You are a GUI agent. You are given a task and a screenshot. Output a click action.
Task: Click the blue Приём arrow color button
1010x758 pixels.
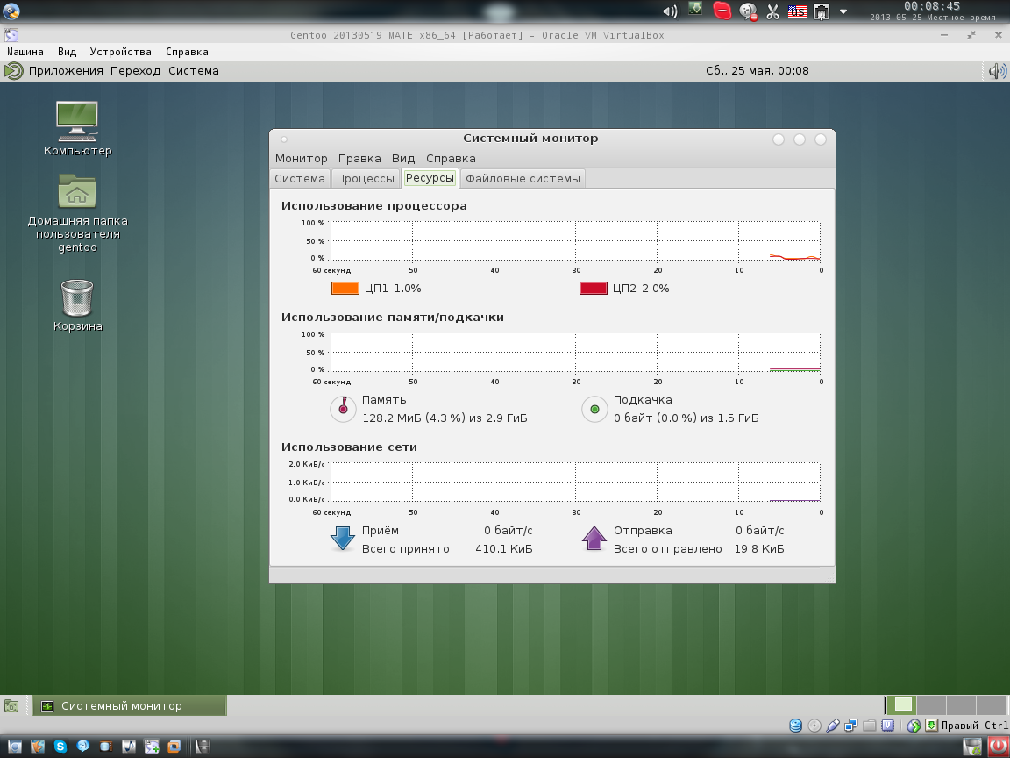click(343, 539)
